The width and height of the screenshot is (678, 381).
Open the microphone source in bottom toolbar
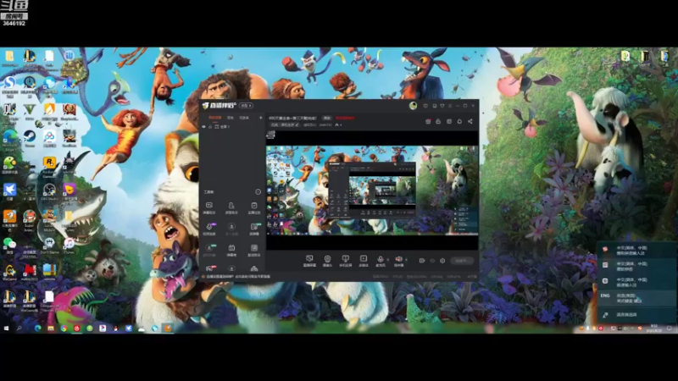point(380,261)
